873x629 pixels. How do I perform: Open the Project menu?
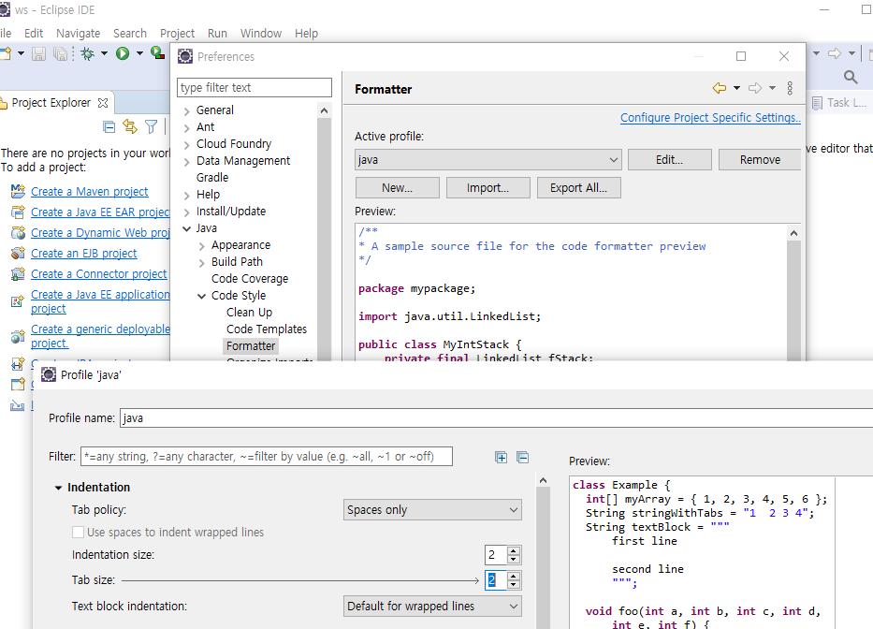pos(177,34)
